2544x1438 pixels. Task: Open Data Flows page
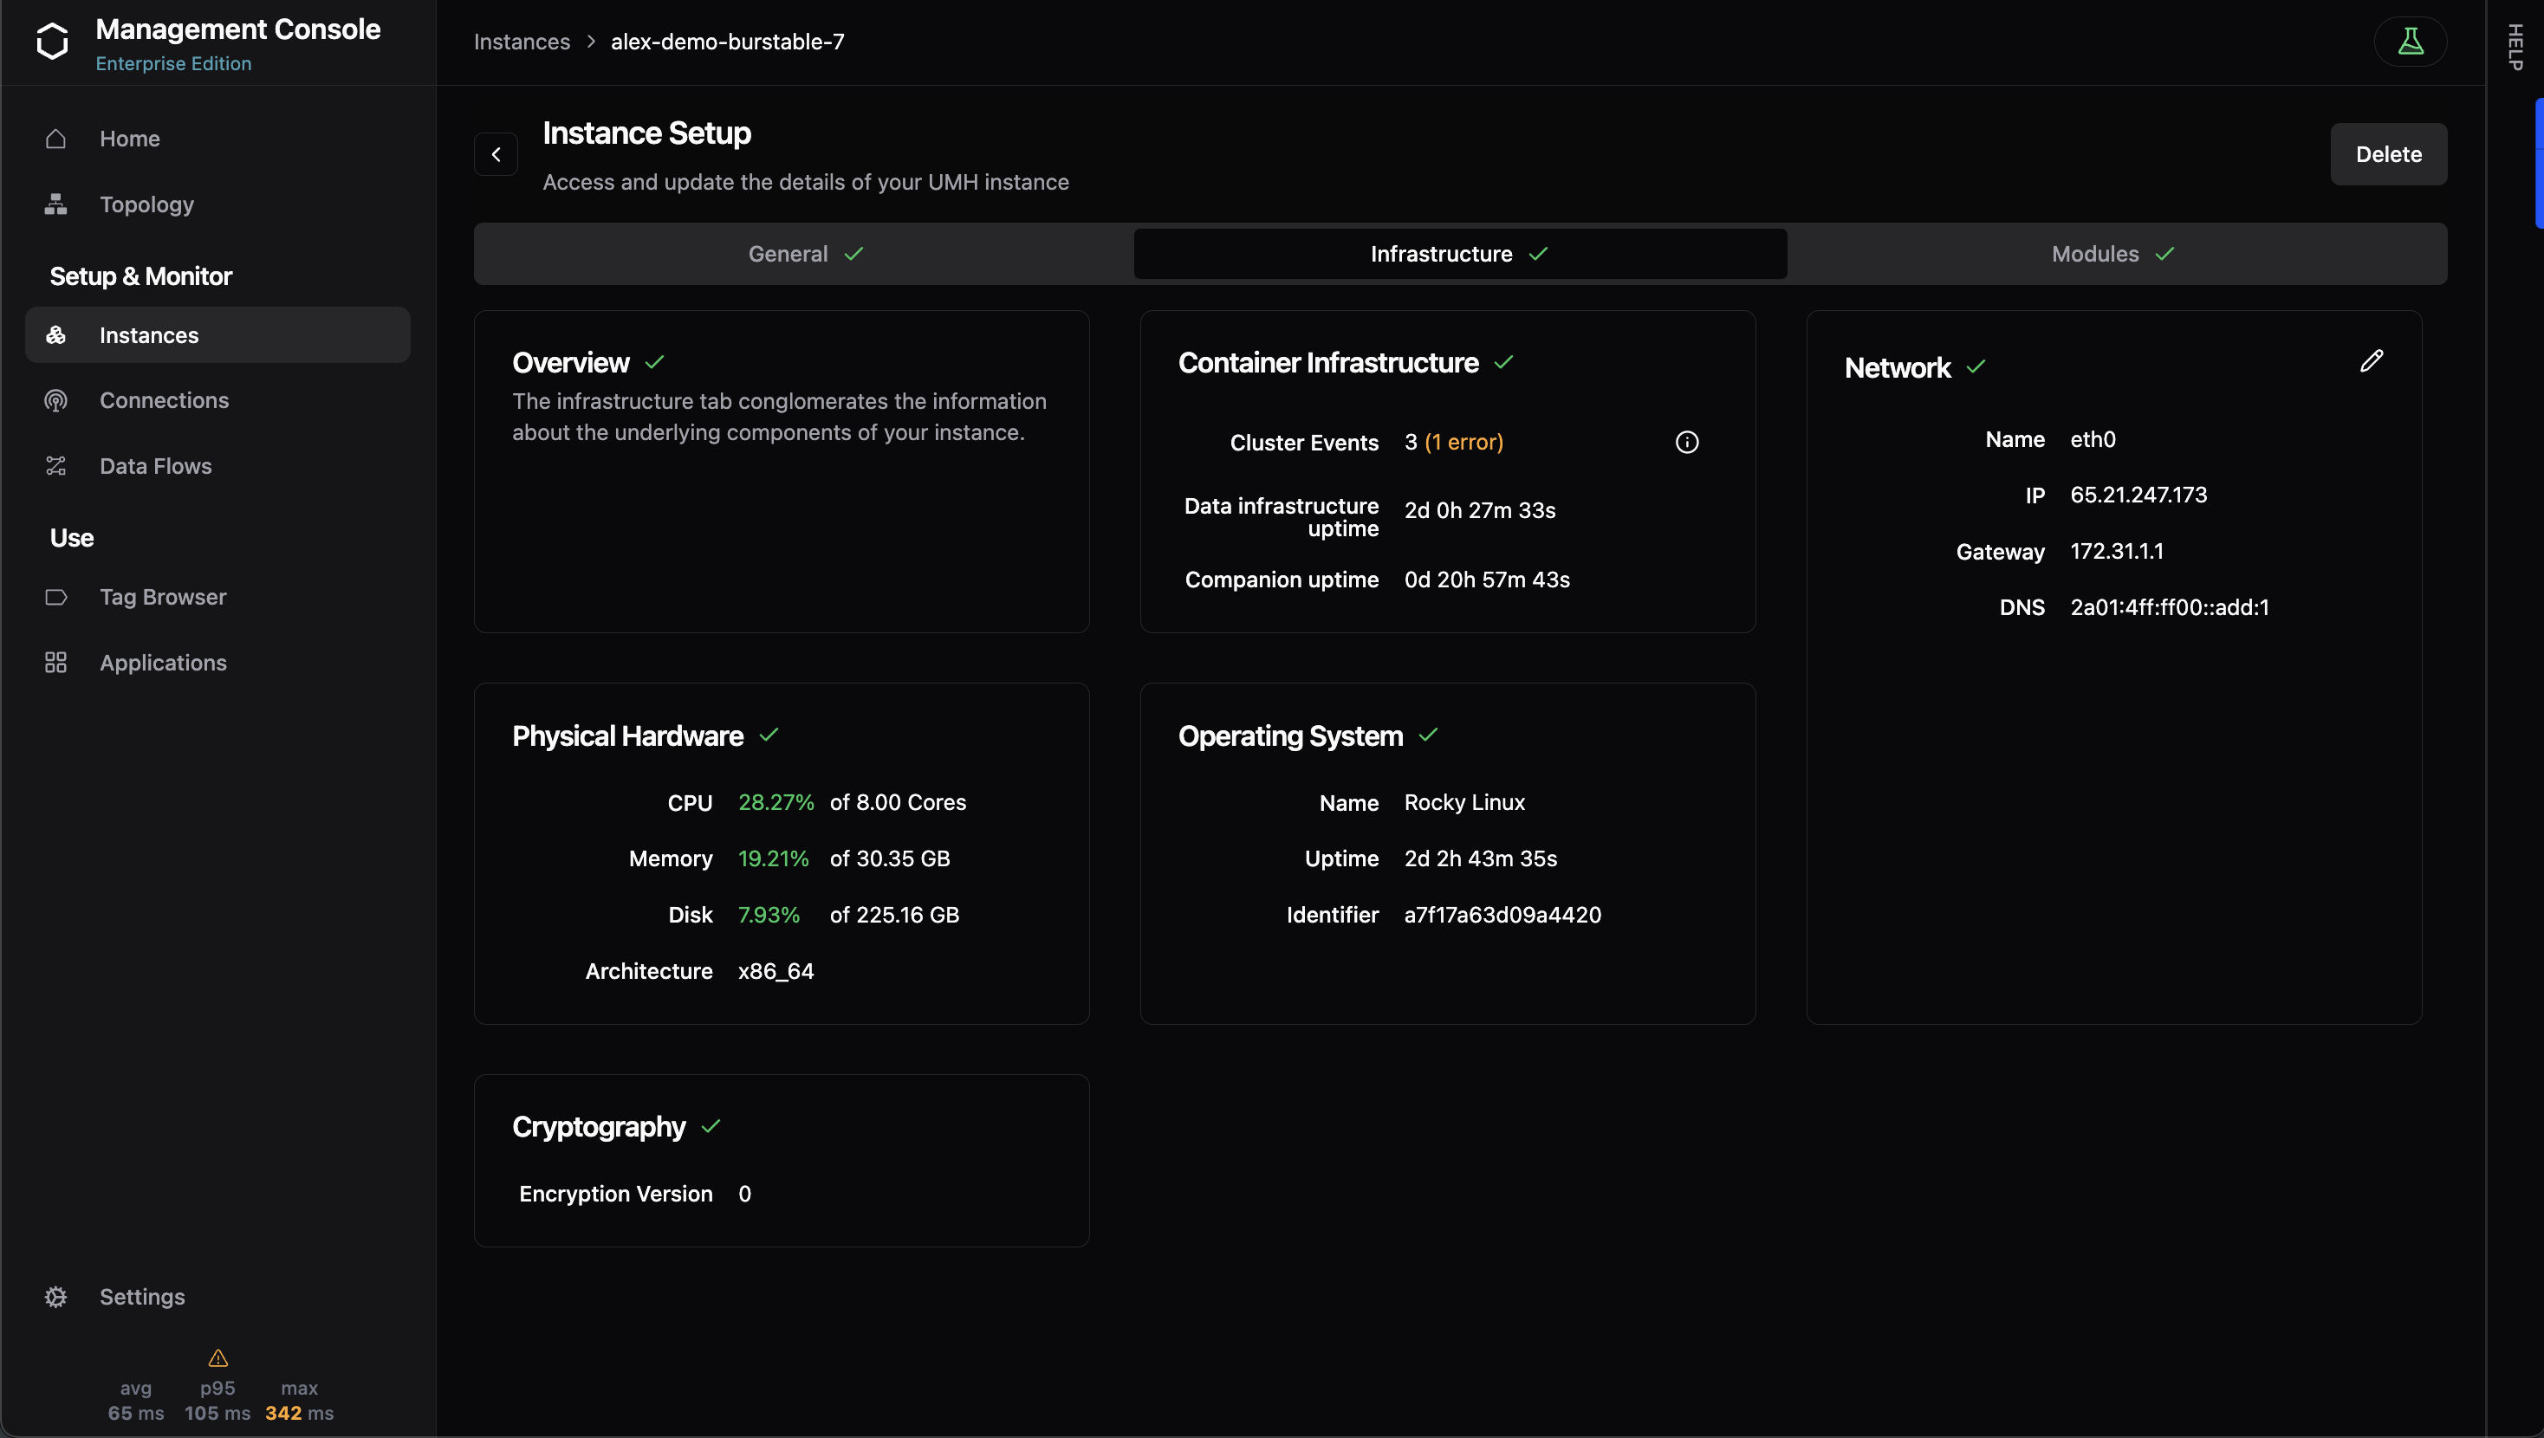coord(155,466)
